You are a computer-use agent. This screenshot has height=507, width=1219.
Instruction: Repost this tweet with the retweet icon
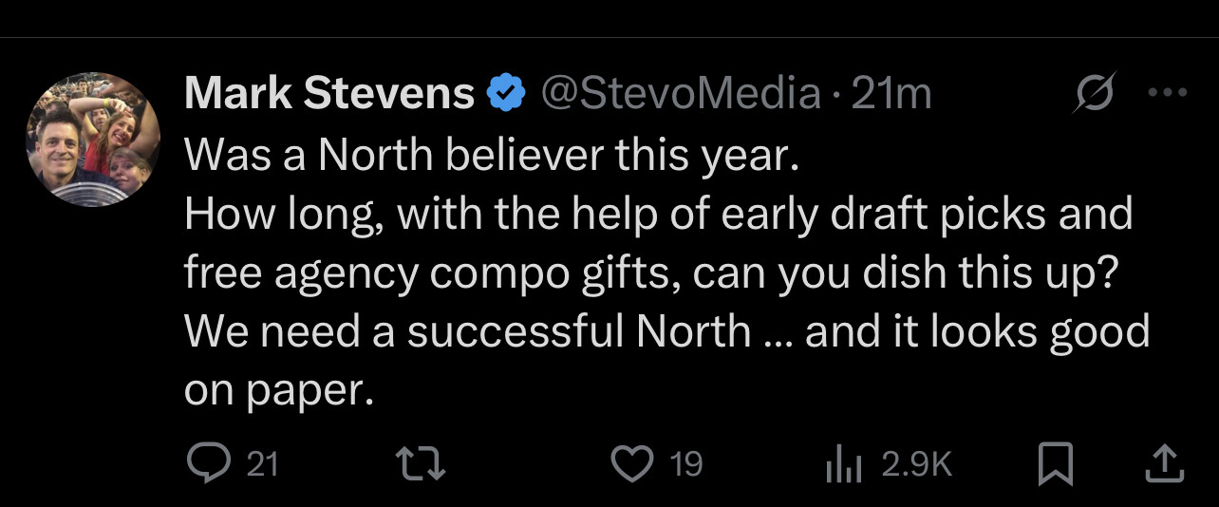(420, 463)
